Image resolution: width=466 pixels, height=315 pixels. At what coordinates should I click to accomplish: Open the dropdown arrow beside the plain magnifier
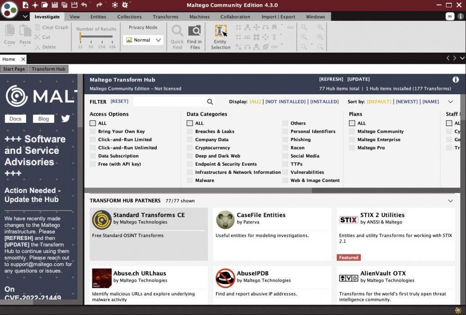[311, 45]
